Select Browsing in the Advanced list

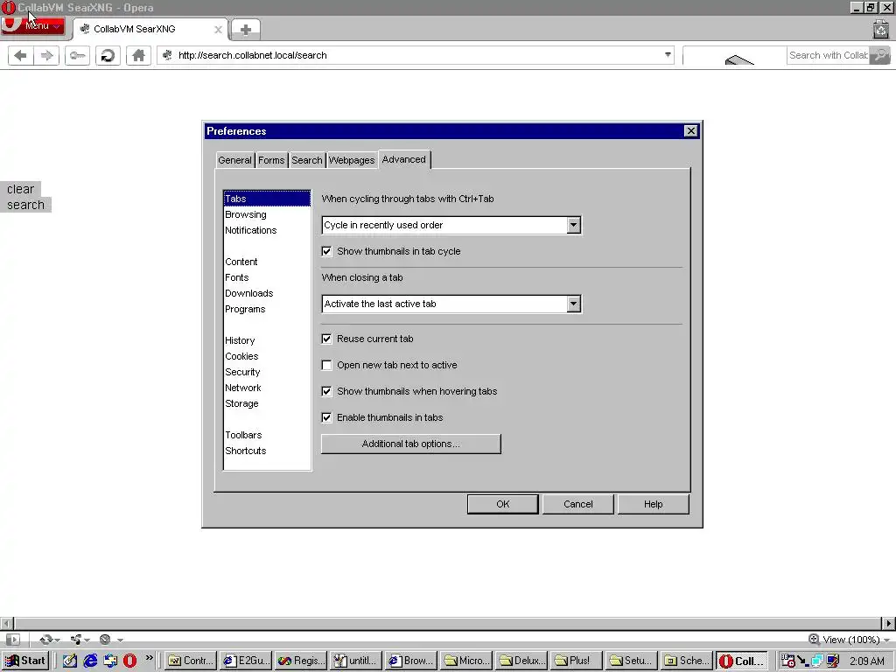[x=267, y=215]
